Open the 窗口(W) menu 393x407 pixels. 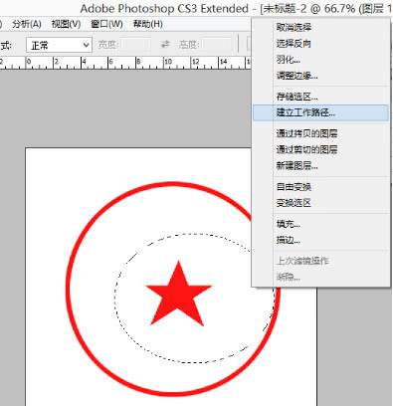(106, 24)
